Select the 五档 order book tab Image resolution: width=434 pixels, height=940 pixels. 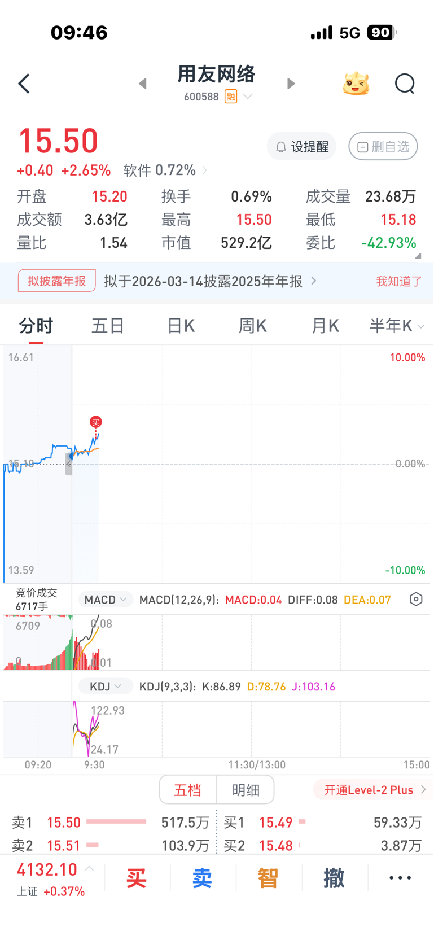pos(188,790)
